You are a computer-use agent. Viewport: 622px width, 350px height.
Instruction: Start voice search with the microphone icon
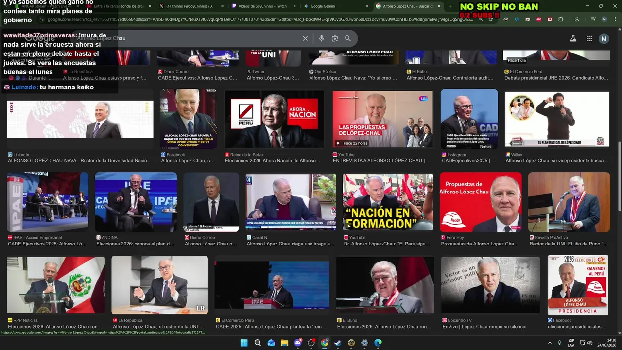(x=321, y=38)
